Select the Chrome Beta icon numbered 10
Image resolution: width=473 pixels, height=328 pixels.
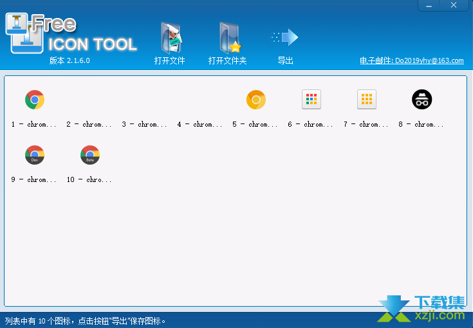[90, 155]
